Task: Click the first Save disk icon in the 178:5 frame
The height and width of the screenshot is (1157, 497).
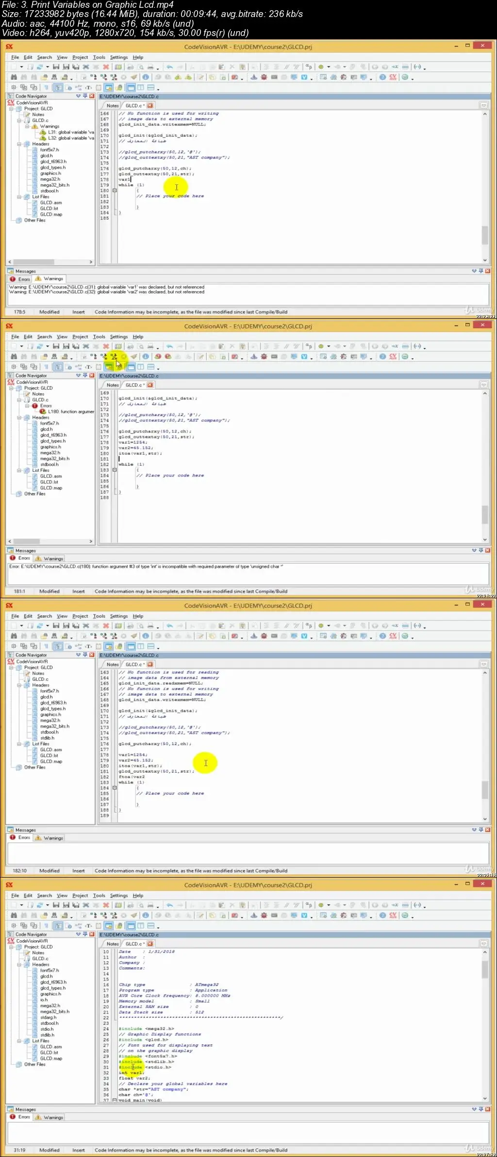Action: pos(56,67)
